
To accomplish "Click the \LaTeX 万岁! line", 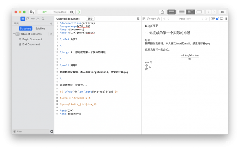I will coord(68,39).
